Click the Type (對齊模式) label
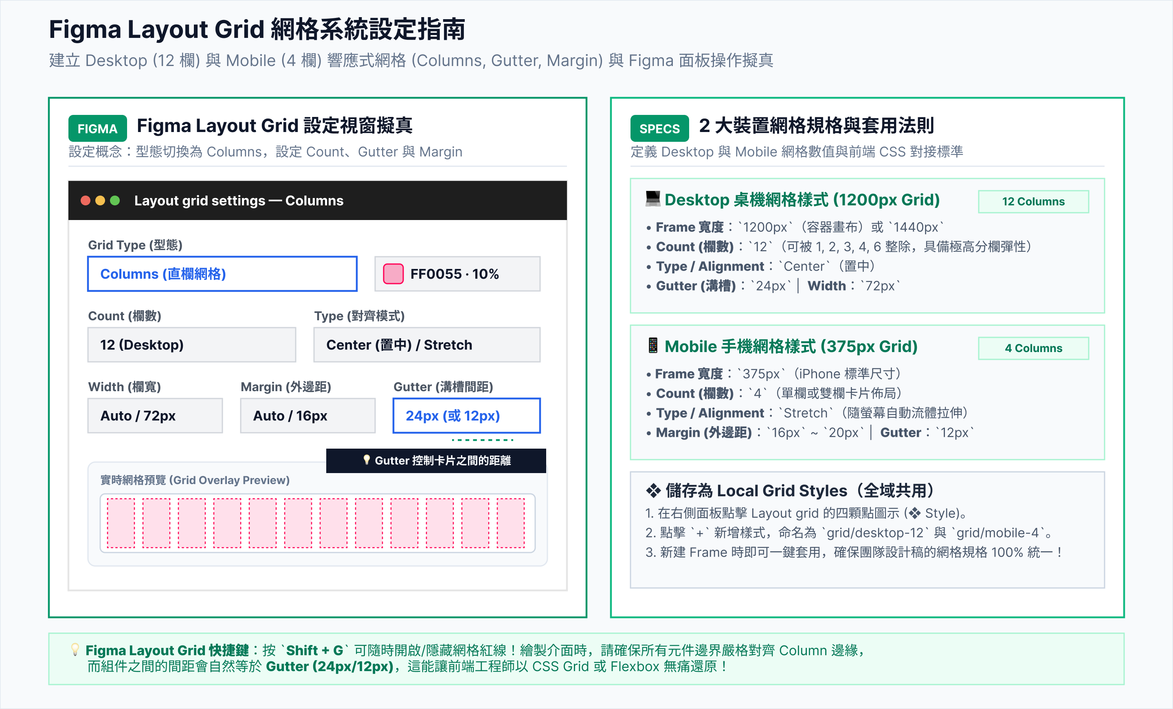 pyautogui.click(x=359, y=316)
